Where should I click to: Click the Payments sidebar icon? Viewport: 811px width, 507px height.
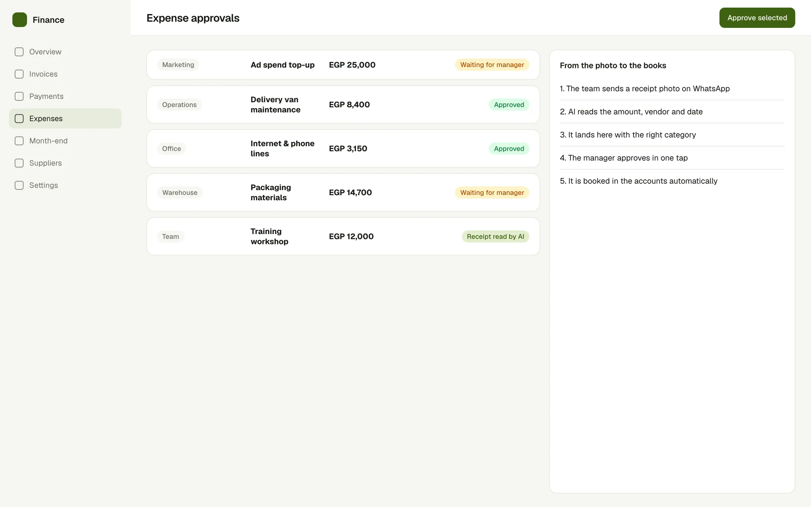click(19, 96)
